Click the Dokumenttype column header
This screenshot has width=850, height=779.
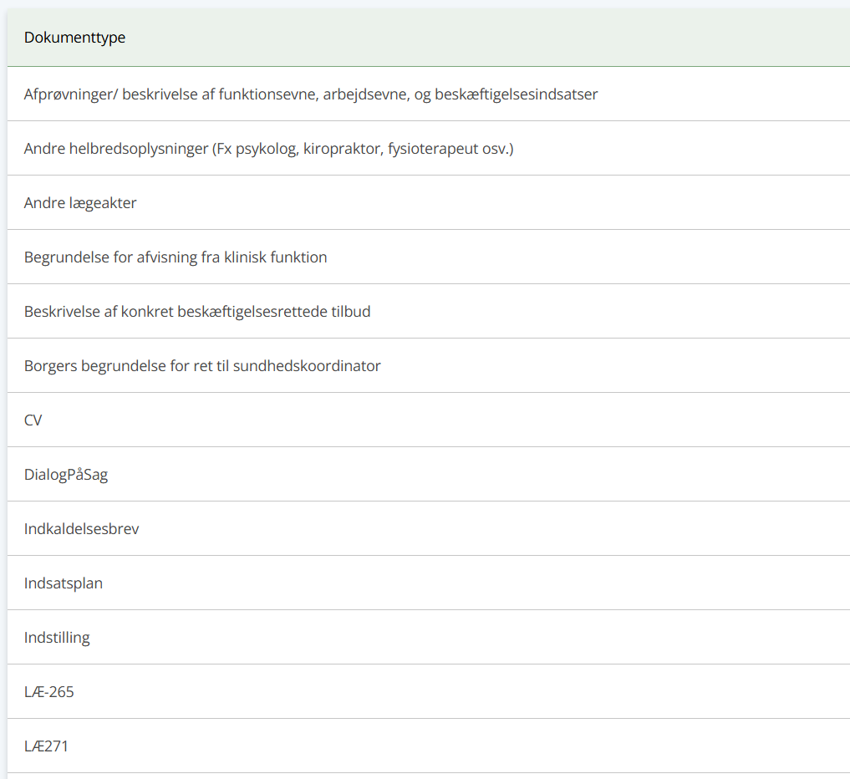[75, 38]
